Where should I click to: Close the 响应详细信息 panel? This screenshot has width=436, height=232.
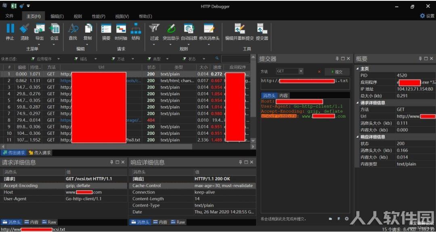(252, 162)
